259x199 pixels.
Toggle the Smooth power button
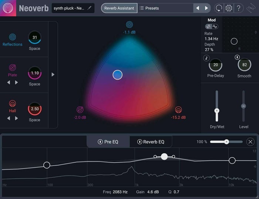(237, 57)
